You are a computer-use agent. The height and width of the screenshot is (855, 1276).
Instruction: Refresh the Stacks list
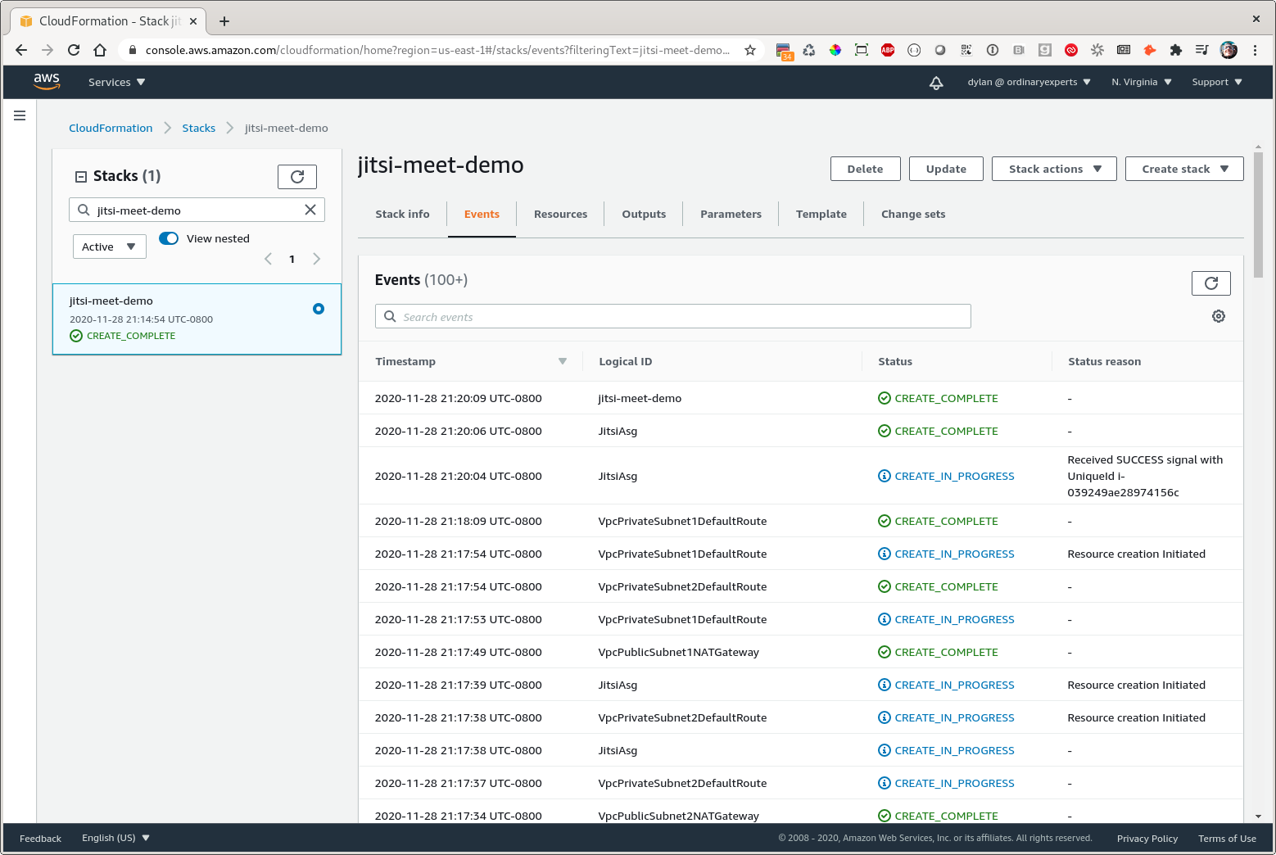(x=296, y=177)
